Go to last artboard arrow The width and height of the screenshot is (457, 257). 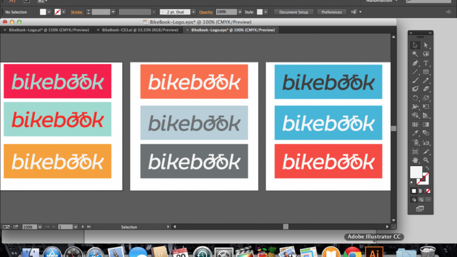[x=89, y=227]
